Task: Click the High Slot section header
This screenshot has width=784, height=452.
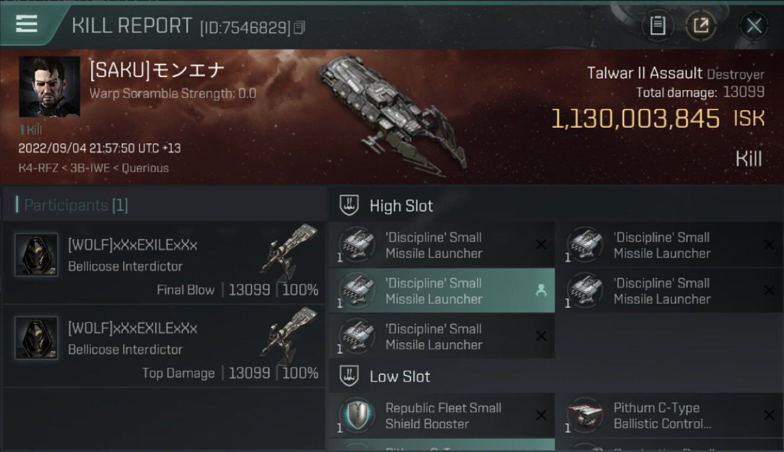Action: [x=401, y=206]
